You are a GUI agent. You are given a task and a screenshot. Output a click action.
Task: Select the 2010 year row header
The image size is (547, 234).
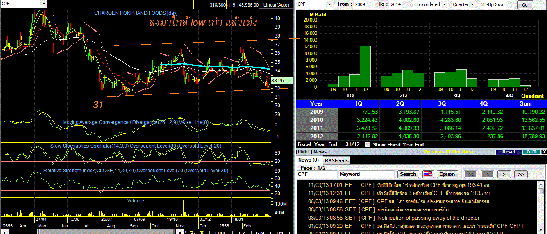point(317,120)
